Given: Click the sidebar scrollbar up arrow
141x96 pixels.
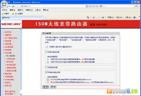Looking at the screenshot, I should point(21,30).
